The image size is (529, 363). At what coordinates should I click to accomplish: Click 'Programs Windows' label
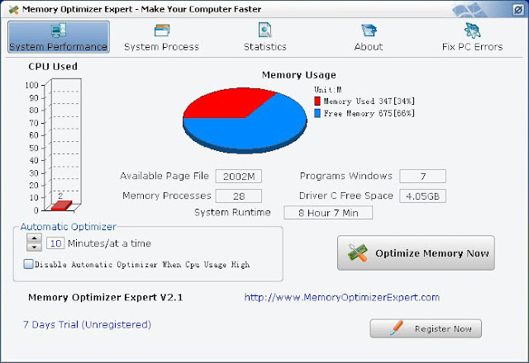click(x=346, y=176)
